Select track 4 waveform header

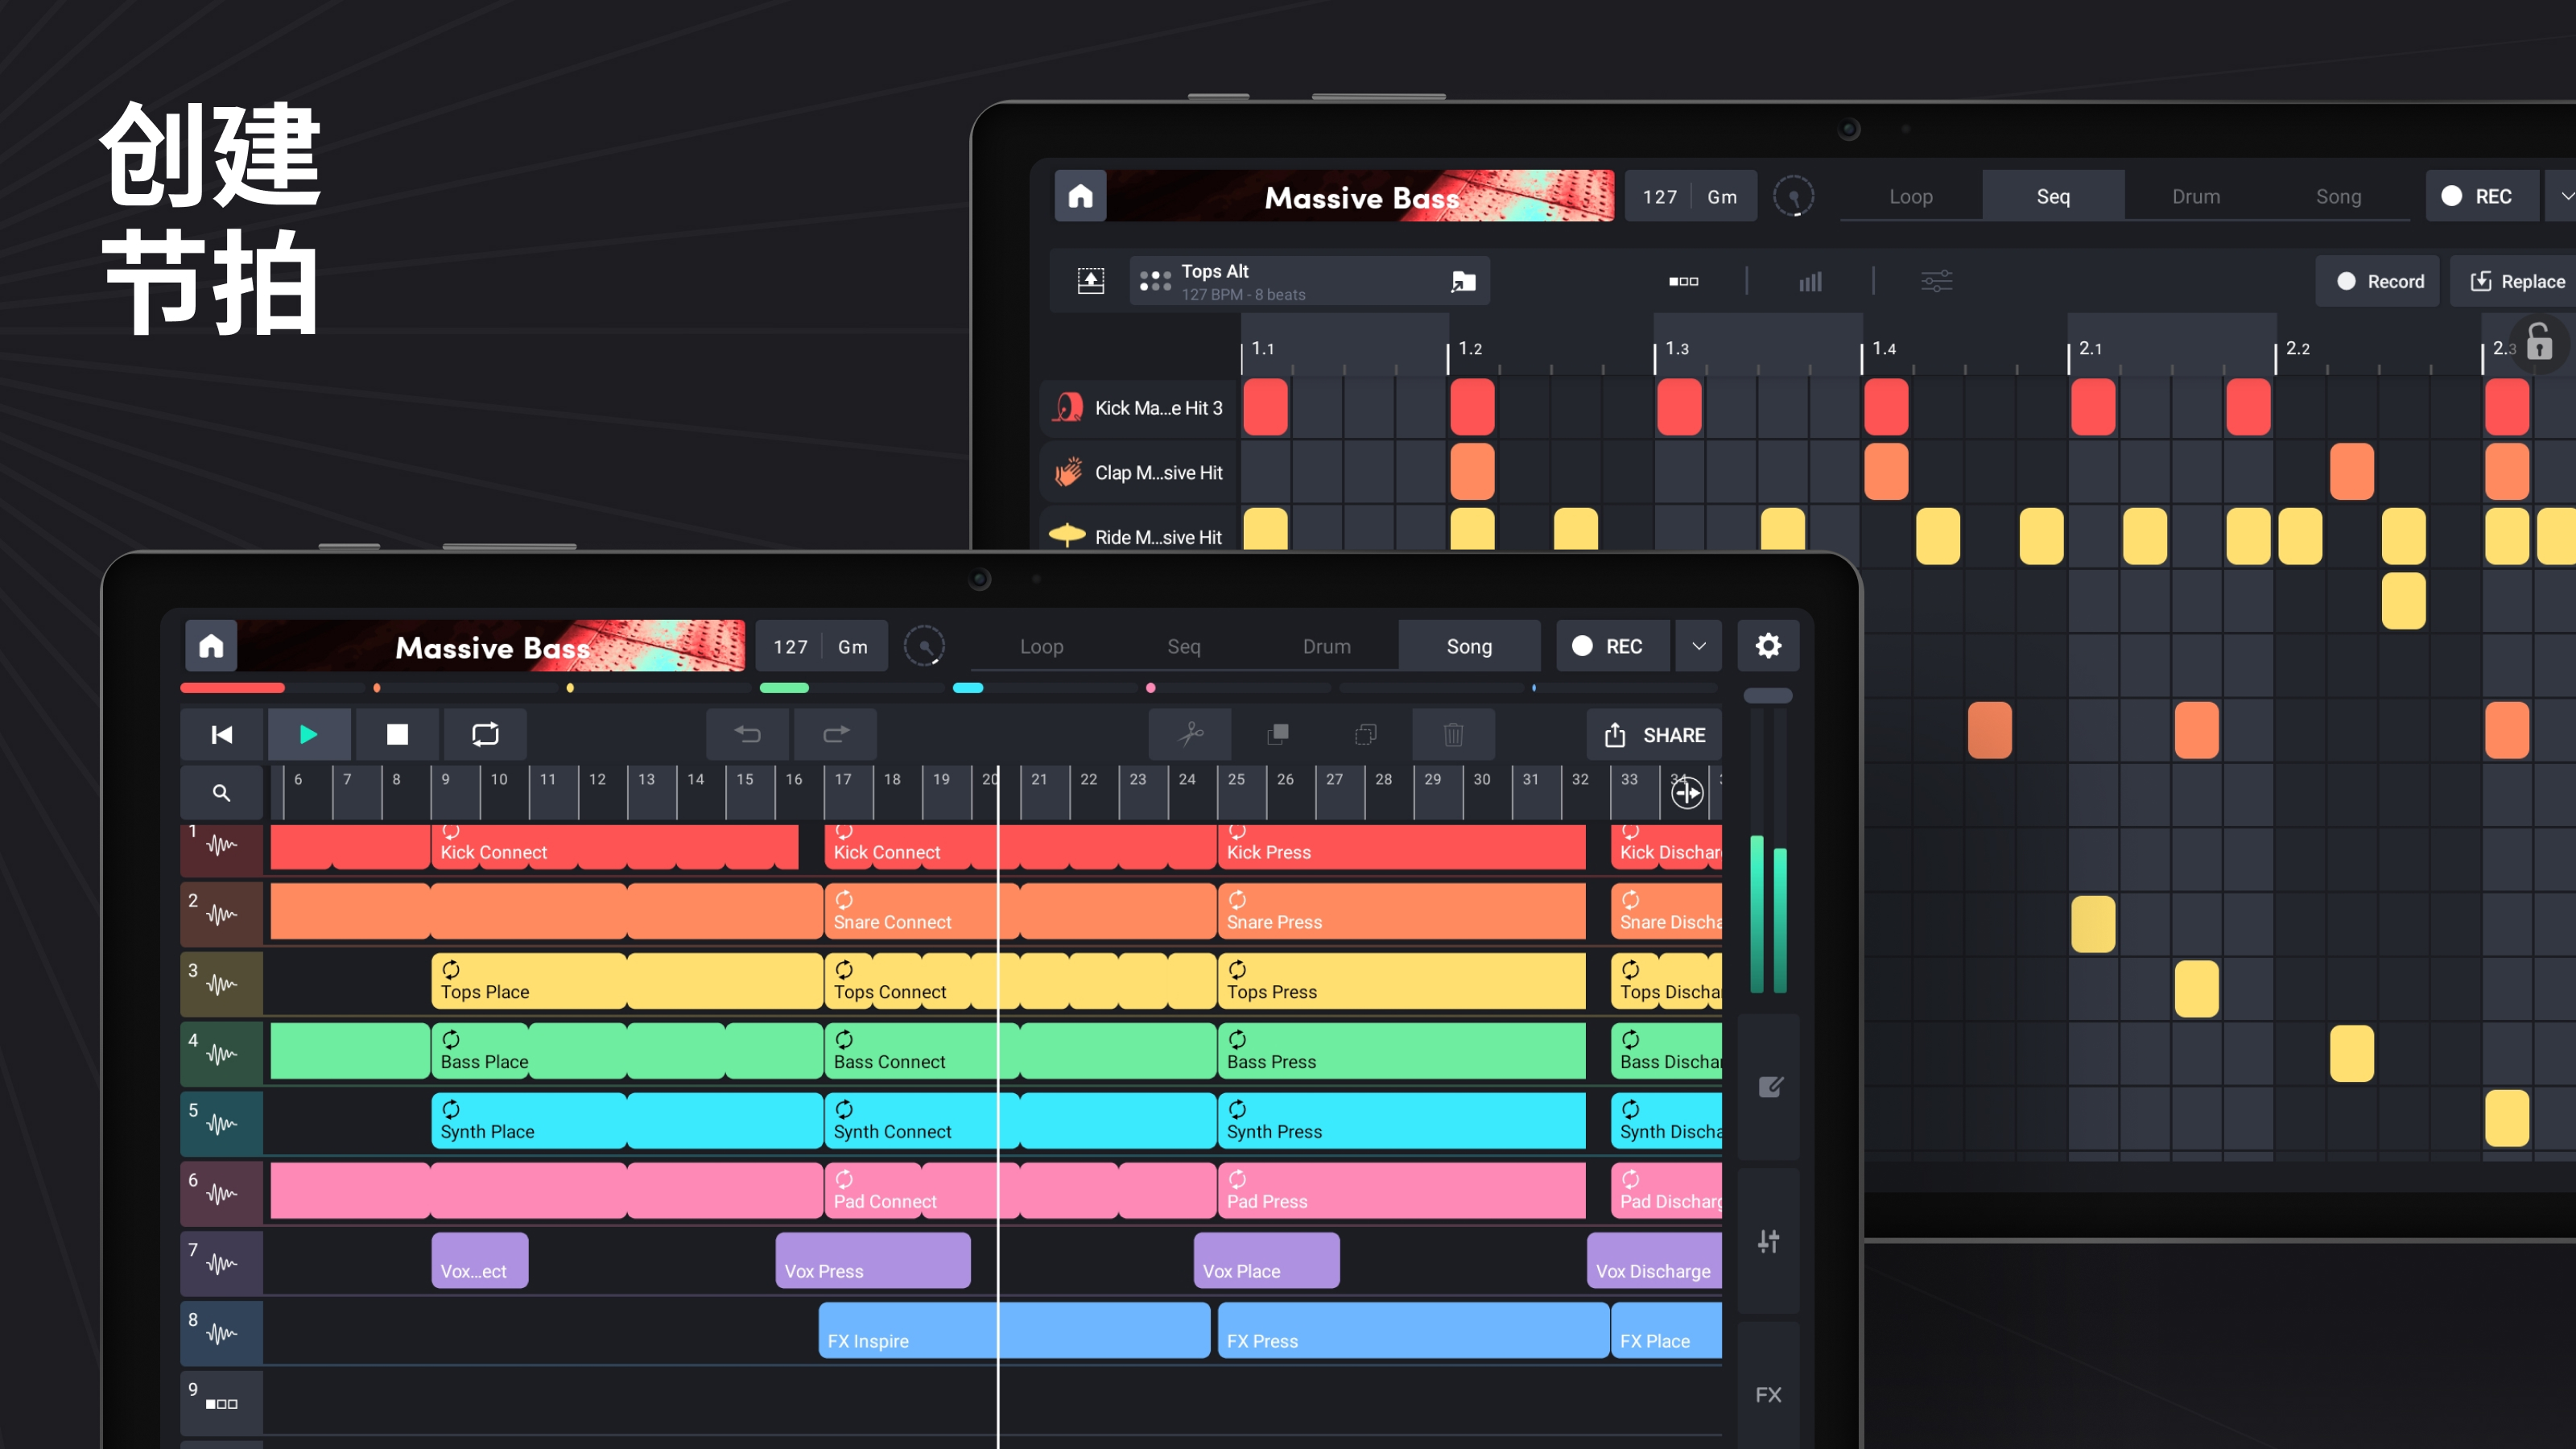click(222, 1054)
